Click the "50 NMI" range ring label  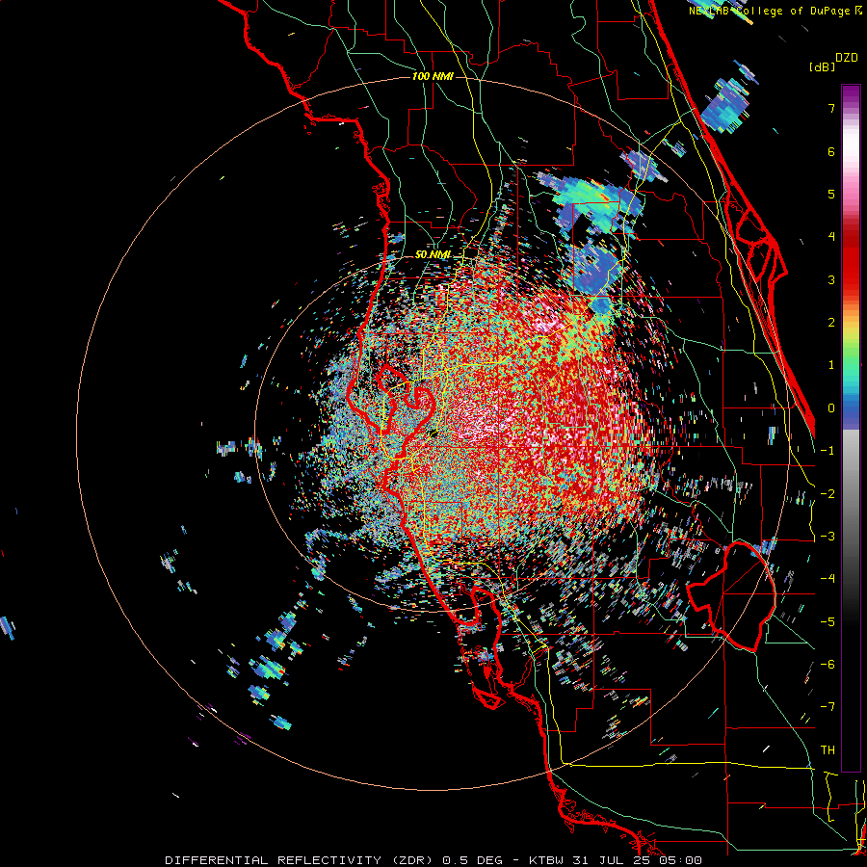(433, 254)
